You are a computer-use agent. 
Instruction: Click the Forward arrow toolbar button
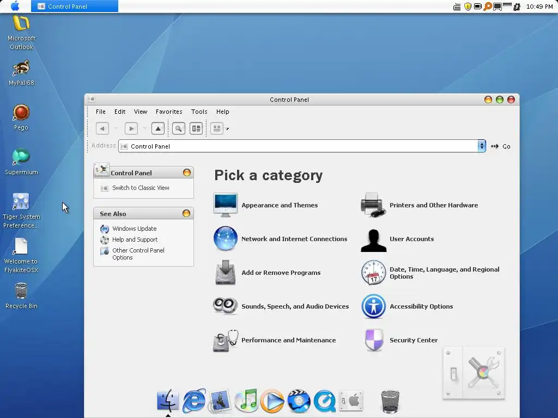click(131, 128)
